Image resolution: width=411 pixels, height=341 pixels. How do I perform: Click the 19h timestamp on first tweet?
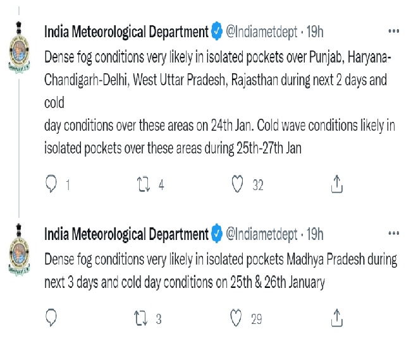[x=314, y=32]
